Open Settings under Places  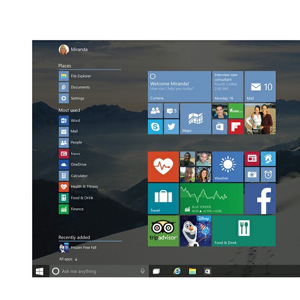pos(71,99)
